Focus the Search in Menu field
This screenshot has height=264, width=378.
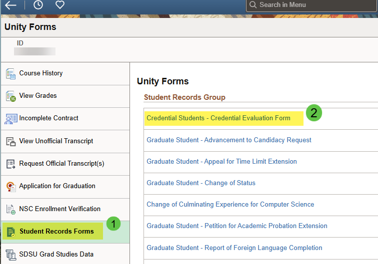tap(311, 5)
